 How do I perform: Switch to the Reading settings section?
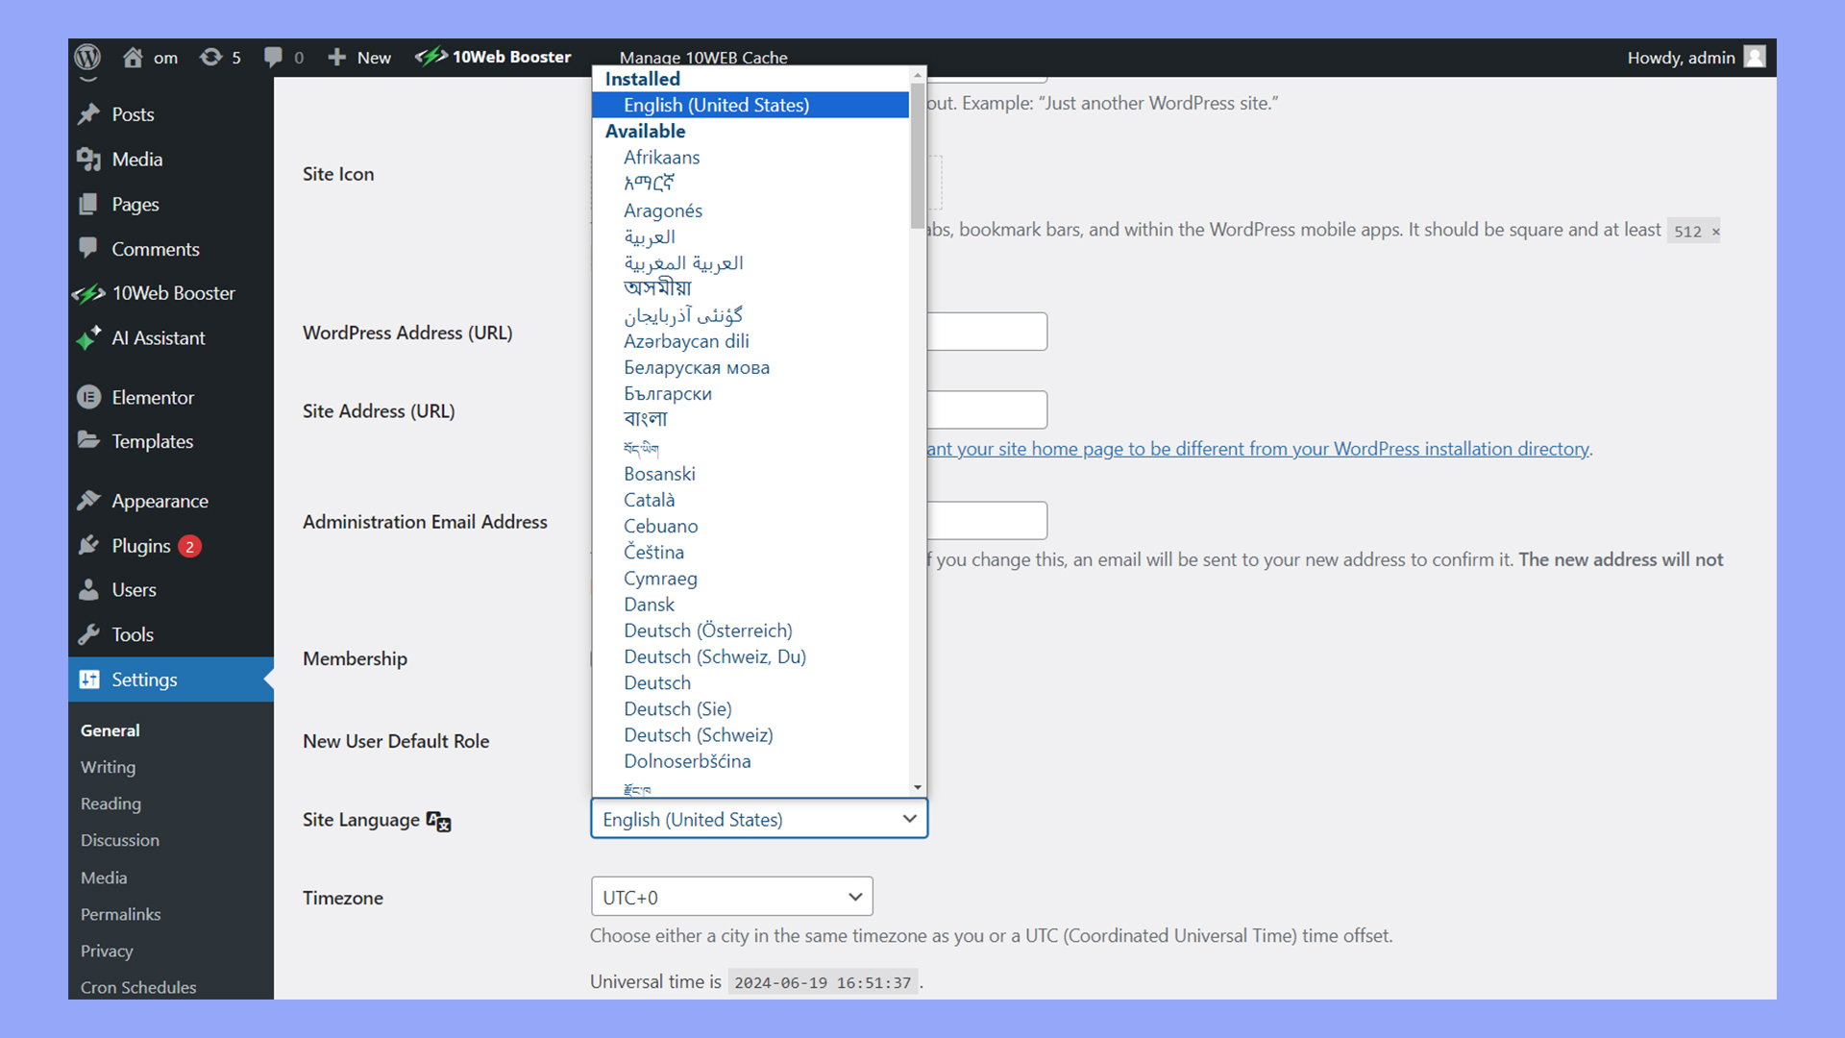click(x=110, y=803)
